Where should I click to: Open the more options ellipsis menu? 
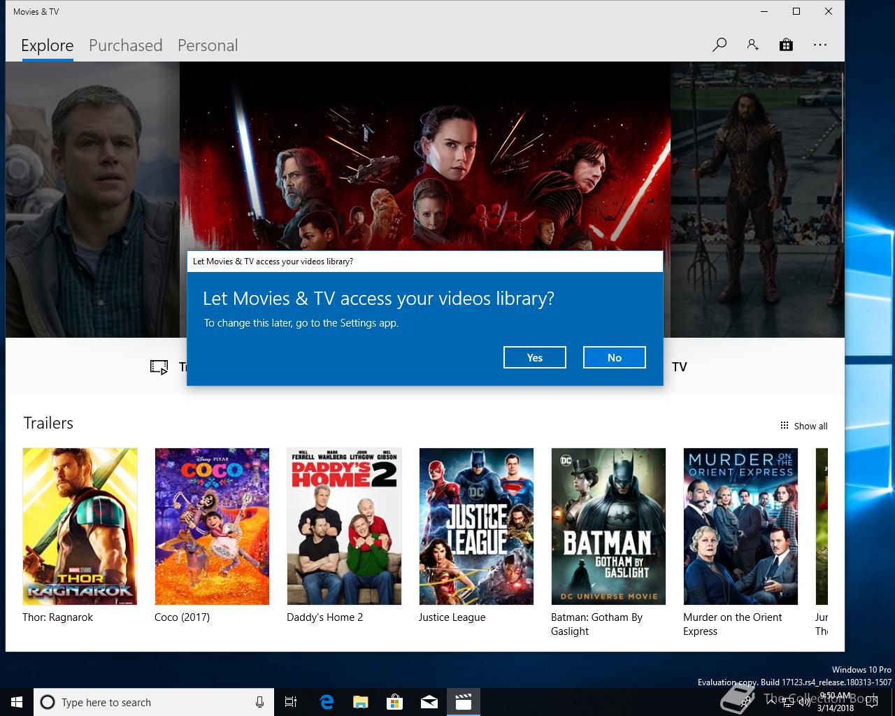coord(820,45)
